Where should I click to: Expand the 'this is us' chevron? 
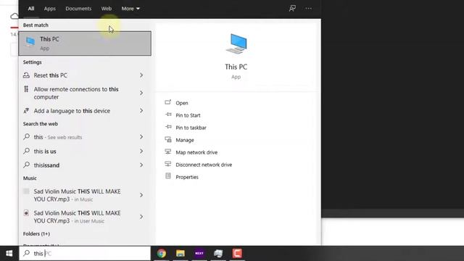tap(141, 151)
